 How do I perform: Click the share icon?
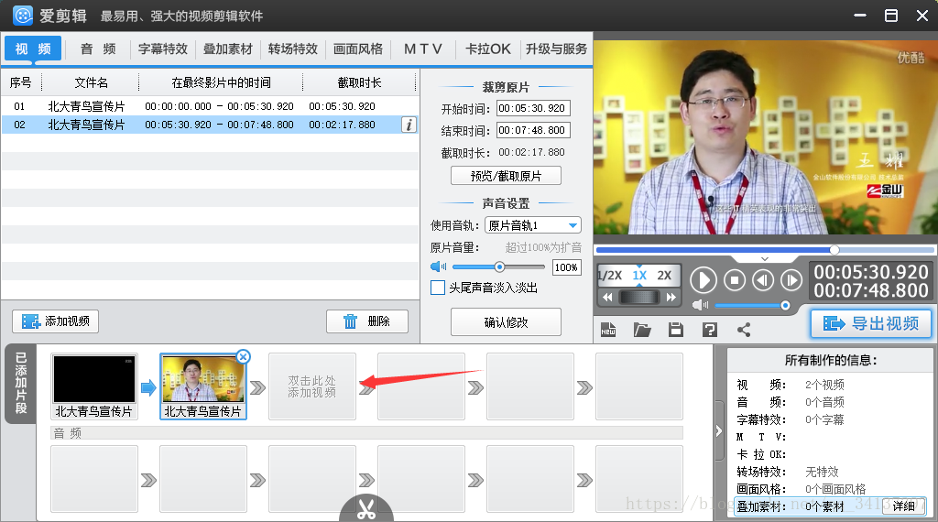click(744, 330)
